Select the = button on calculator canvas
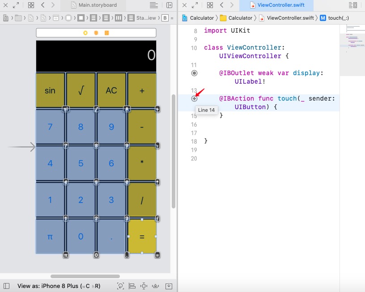Screen dimensions: 365x292 (x=142, y=236)
